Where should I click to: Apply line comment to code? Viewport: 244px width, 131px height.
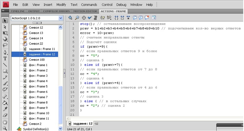(x=141, y=18)
